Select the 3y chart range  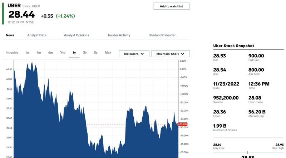tap(85, 52)
